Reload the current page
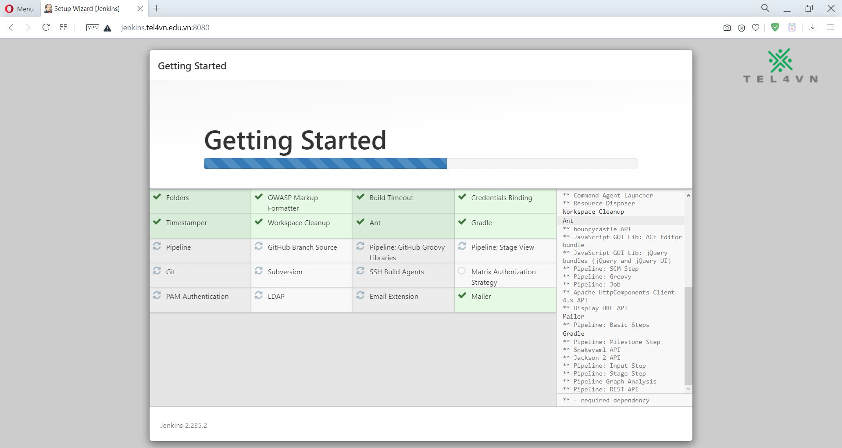This screenshot has height=448, width=842. tap(46, 28)
